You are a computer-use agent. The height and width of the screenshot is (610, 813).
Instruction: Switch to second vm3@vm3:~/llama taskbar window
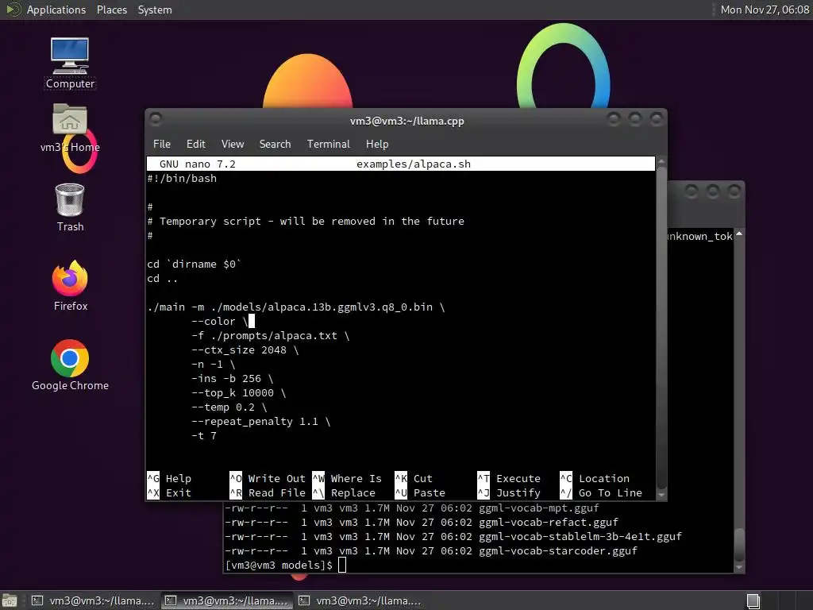tap(226, 600)
